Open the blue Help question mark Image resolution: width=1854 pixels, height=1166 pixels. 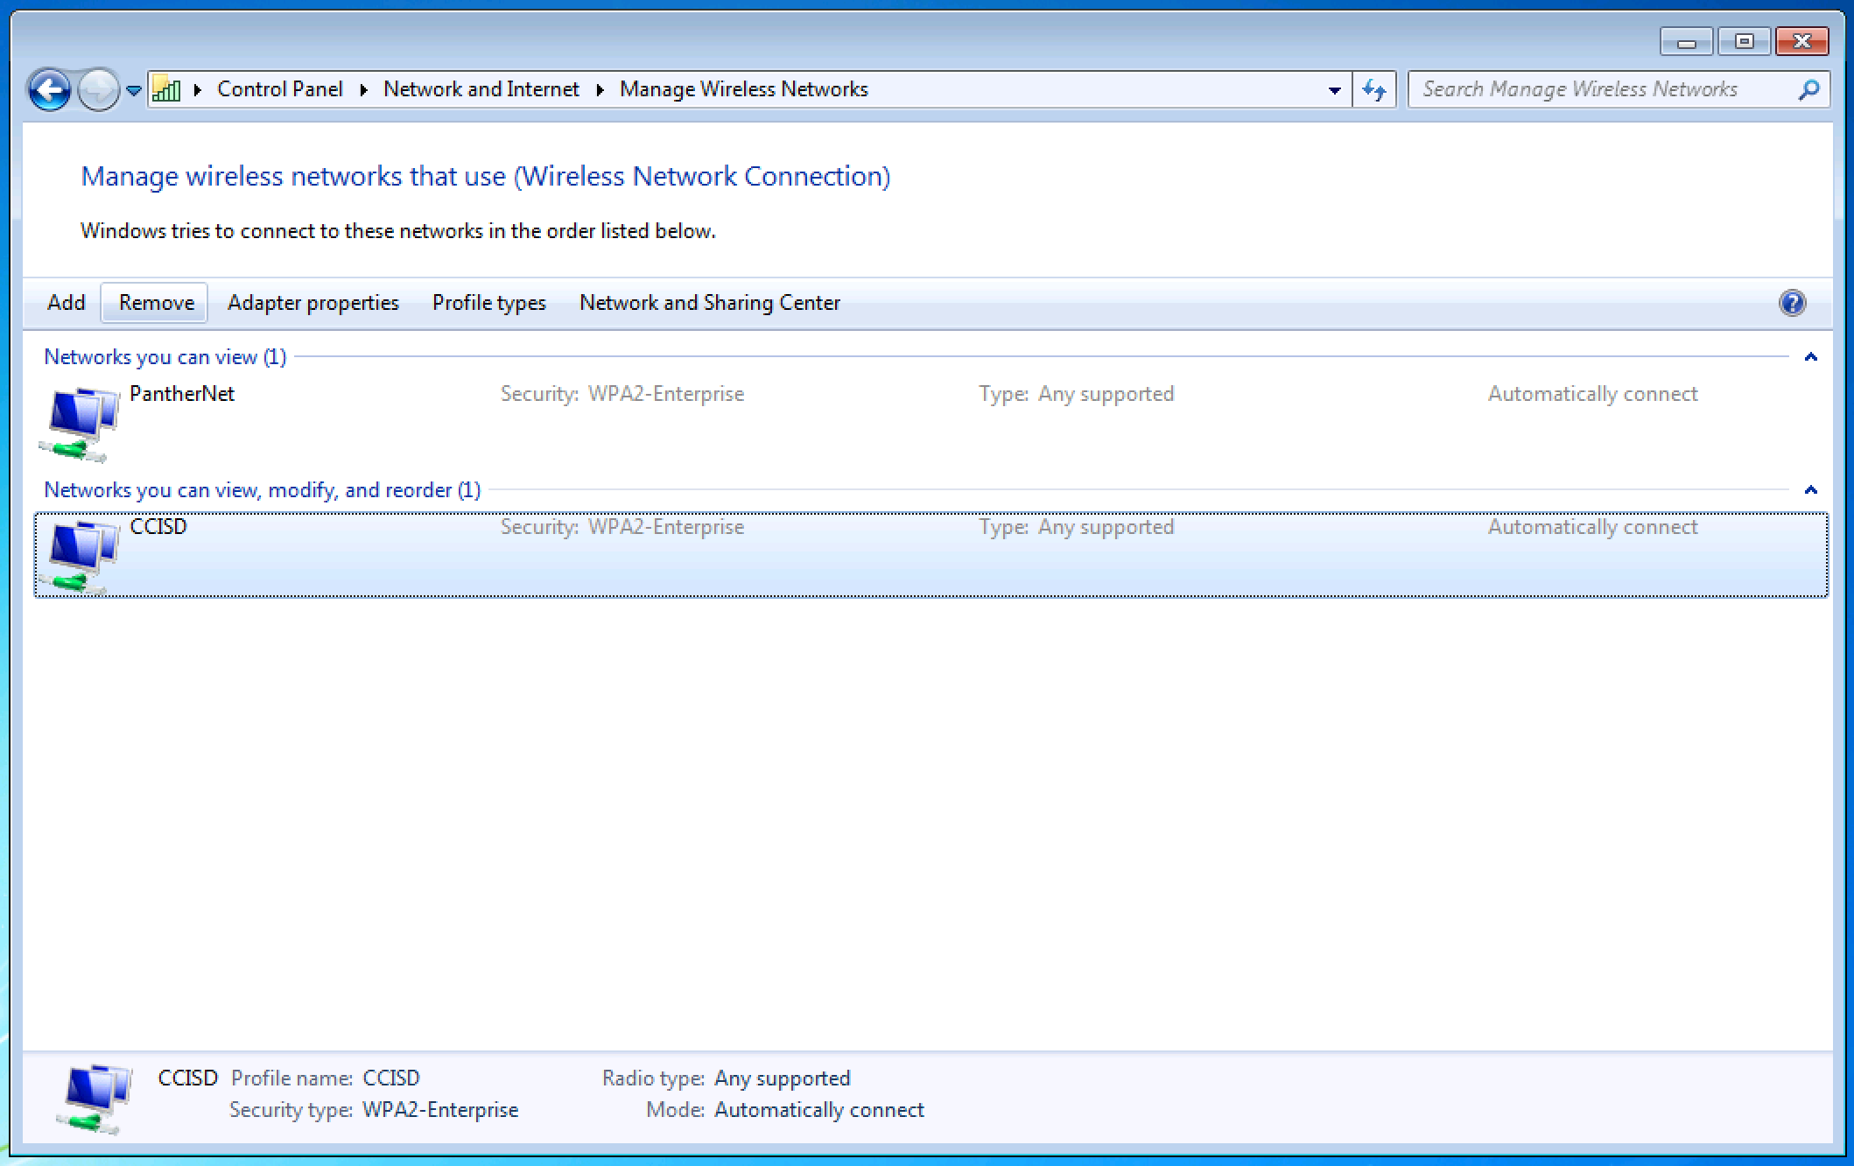pyautogui.click(x=1792, y=303)
